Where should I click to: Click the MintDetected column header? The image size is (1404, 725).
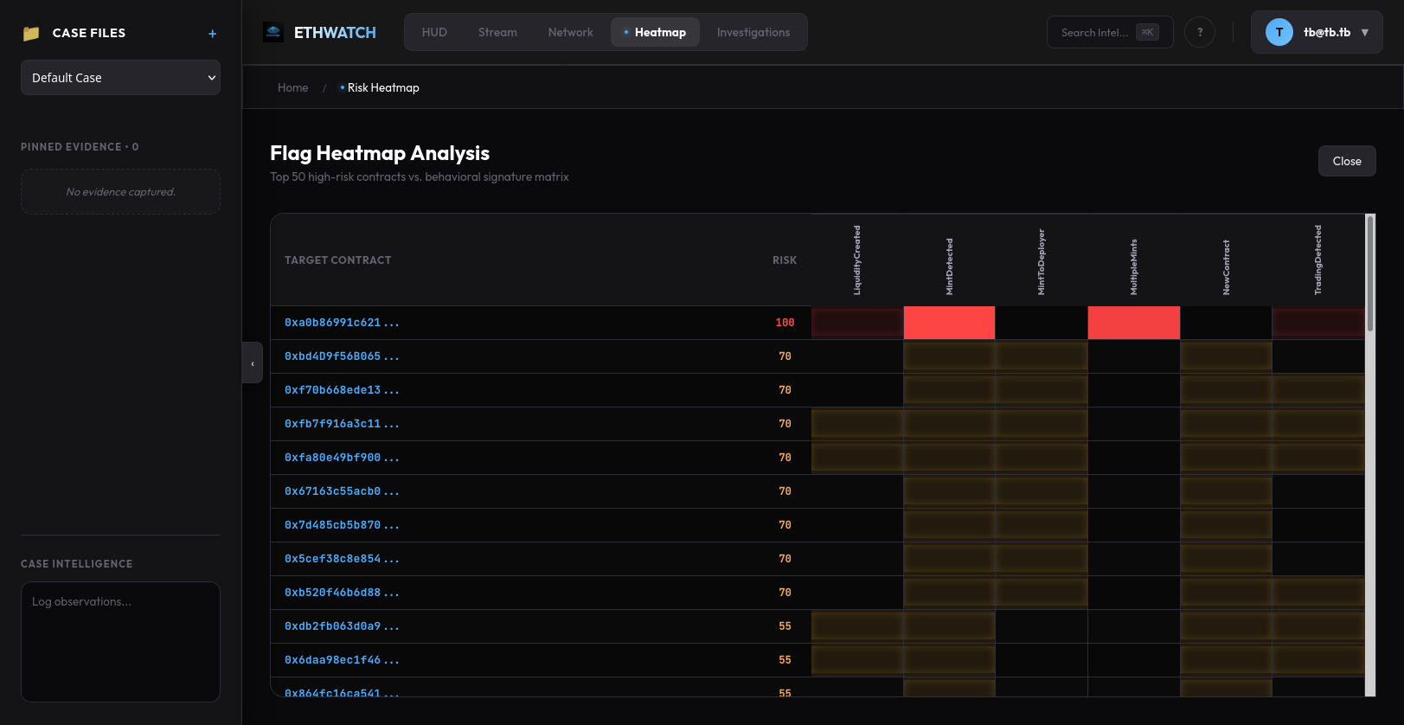(949, 266)
